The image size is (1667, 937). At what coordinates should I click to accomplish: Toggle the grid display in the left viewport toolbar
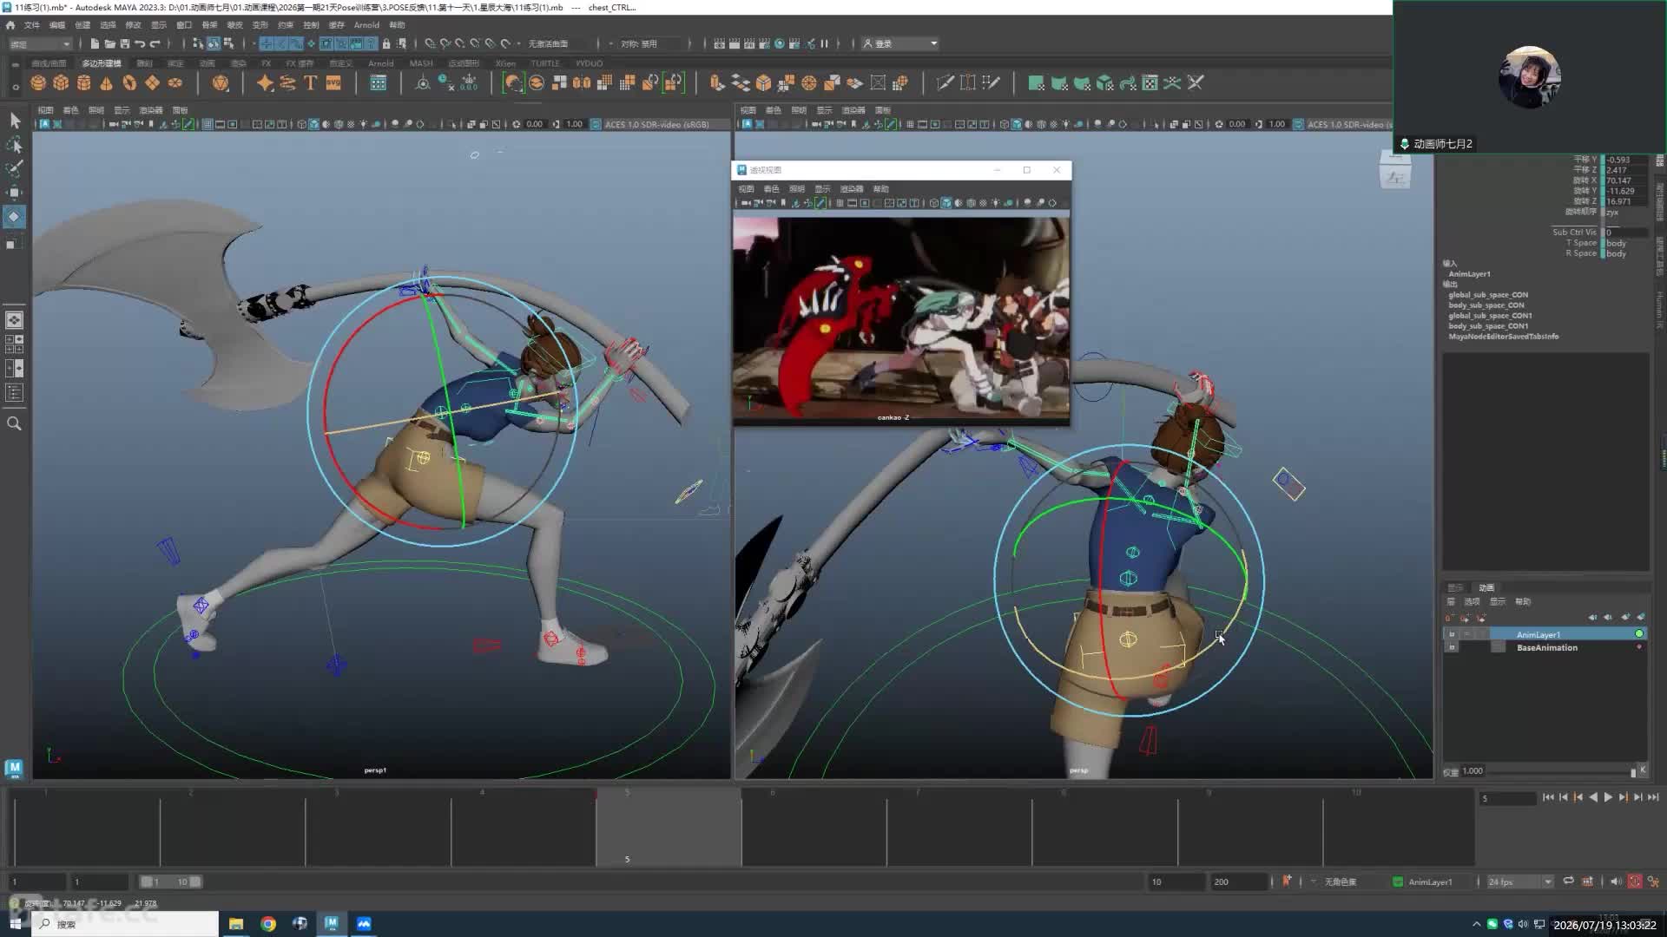[x=208, y=124]
